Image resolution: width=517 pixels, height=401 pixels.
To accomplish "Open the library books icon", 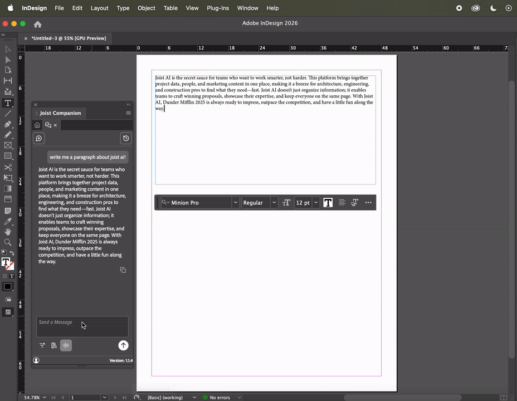I will pyautogui.click(x=54, y=345).
